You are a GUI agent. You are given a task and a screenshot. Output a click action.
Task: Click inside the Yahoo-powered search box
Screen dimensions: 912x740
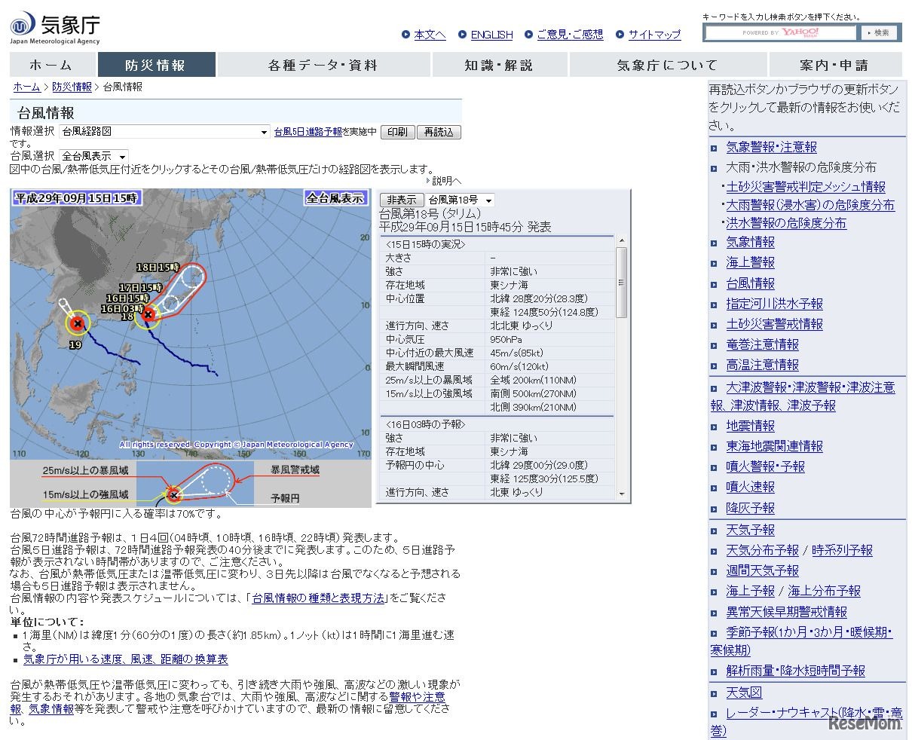(x=780, y=32)
